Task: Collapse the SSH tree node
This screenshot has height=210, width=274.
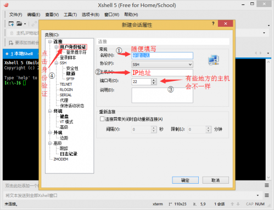Action: click(x=57, y=63)
